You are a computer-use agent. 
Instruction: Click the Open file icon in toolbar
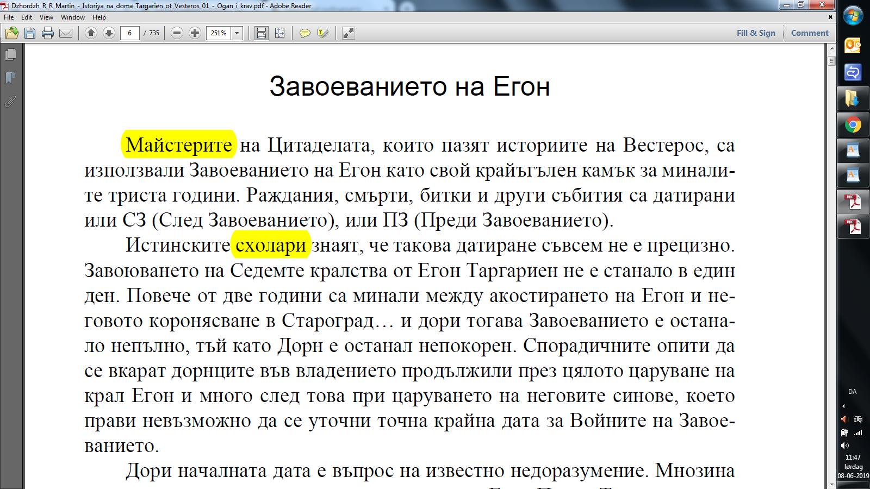[x=12, y=33]
